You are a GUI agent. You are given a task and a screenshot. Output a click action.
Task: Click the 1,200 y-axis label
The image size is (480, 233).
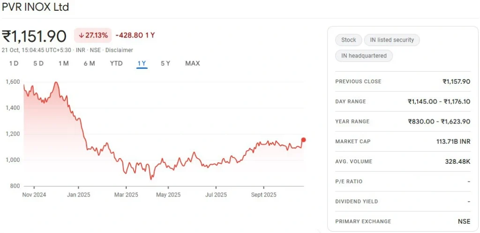tap(13, 134)
